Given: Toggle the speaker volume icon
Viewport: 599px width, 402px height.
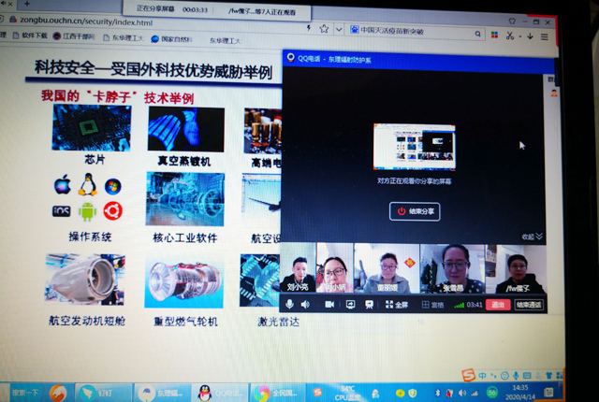Looking at the screenshot, I should pos(307,305).
